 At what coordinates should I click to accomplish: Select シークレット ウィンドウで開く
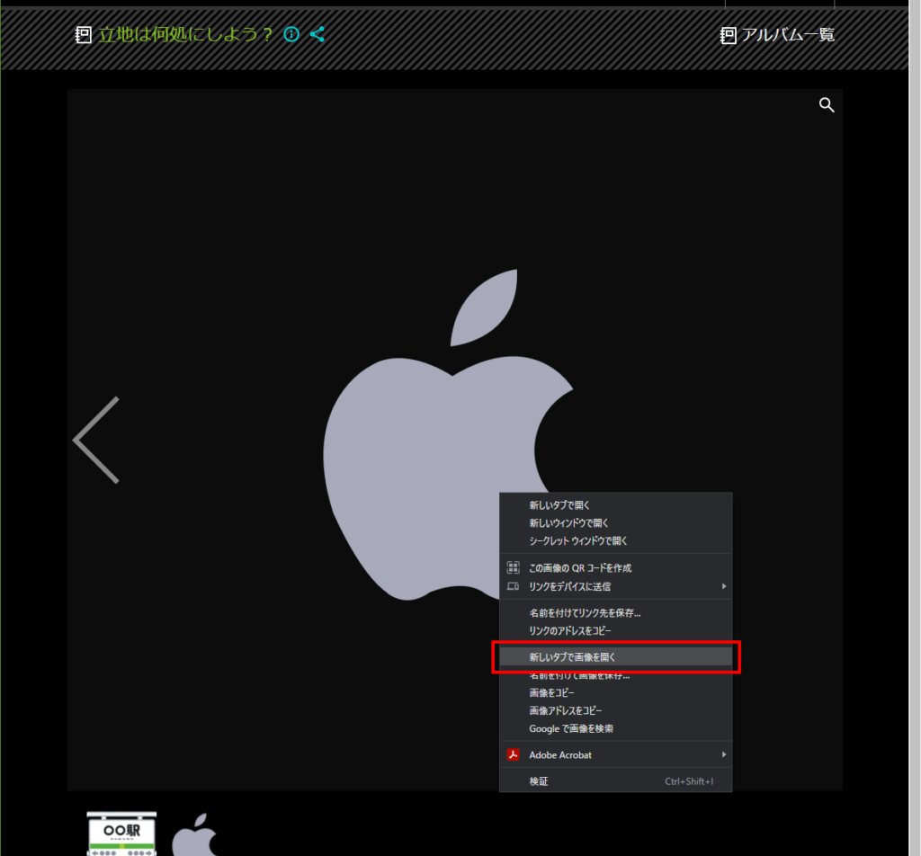pyautogui.click(x=615, y=540)
